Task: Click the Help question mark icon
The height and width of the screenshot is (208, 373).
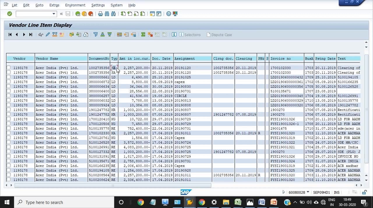Action: click(x=169, y=14)
